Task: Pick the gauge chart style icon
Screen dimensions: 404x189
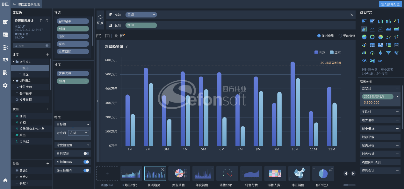Action: (x=372, y=53)
